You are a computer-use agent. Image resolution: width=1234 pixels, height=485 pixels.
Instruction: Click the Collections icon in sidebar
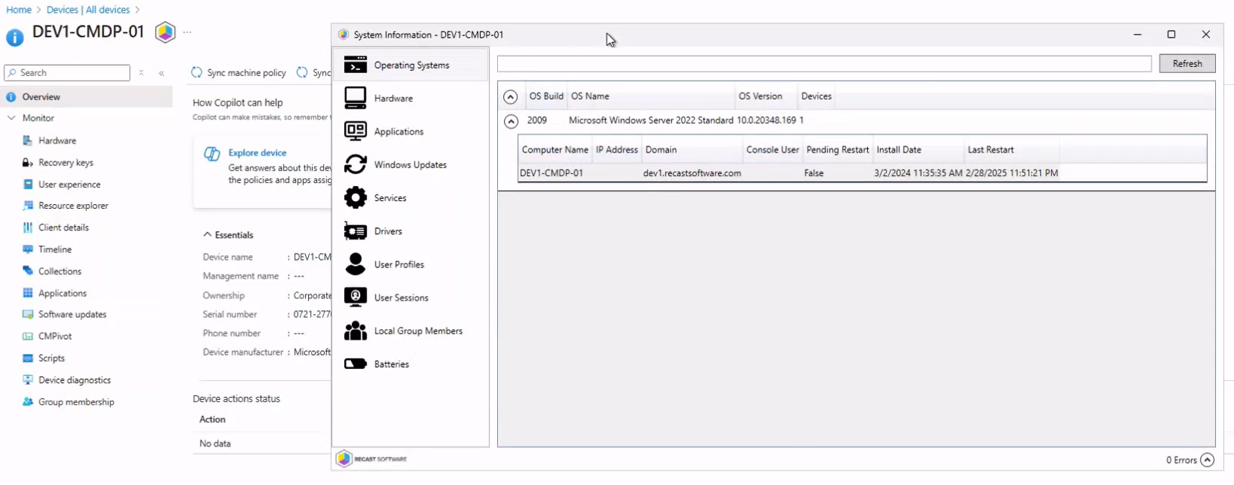point(28,270)
